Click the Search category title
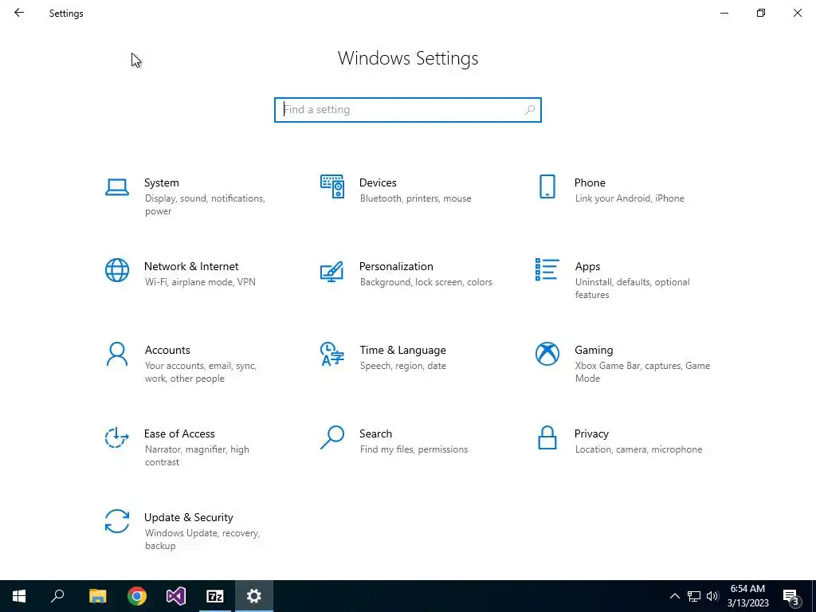 [x=376, y=433]
